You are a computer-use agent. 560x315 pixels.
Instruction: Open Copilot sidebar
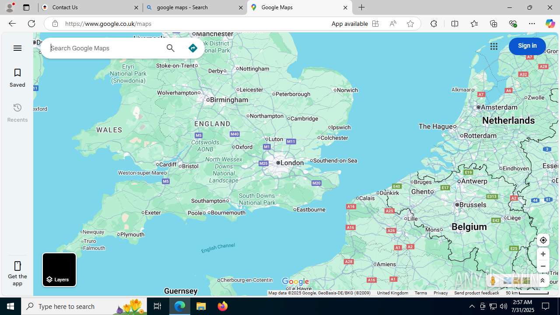click(550, 24)
